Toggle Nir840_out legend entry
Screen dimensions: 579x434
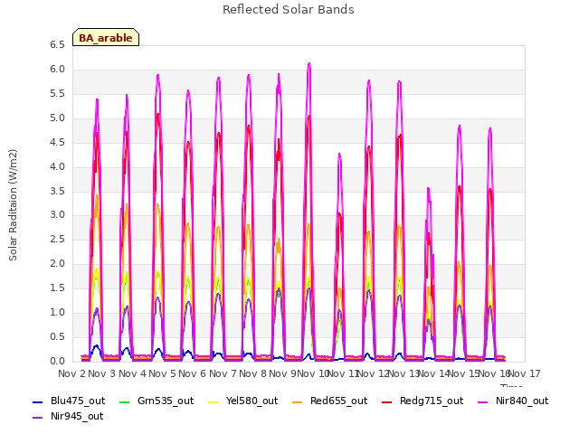pyautogui.click(x=513, y=401)
